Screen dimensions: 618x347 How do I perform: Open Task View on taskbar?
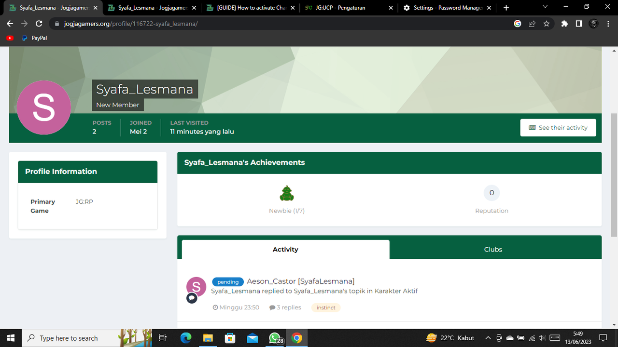(163, 338)
